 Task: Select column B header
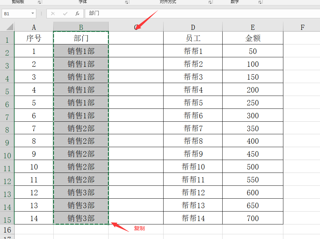tap(81, 27)
